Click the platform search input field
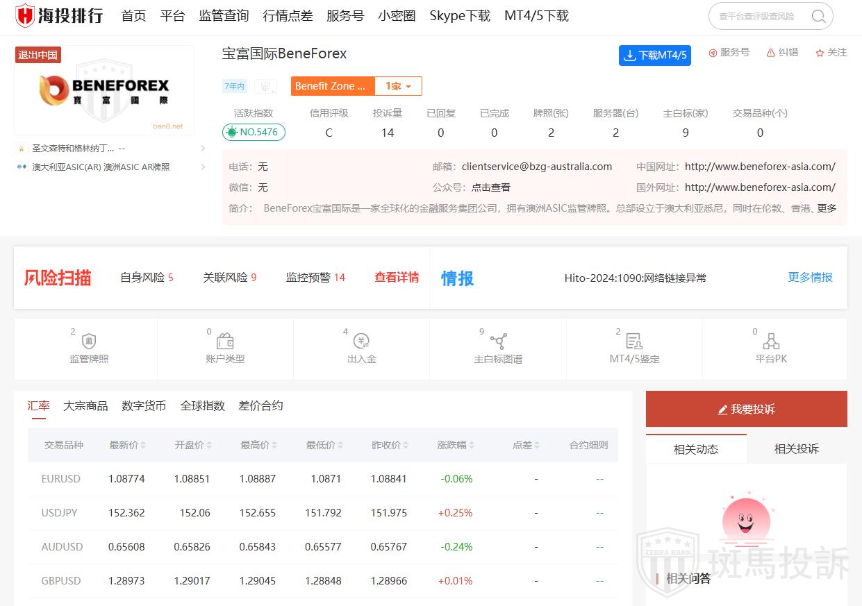 (761, 17)
